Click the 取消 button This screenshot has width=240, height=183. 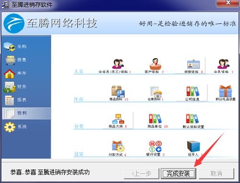(216, 173)
